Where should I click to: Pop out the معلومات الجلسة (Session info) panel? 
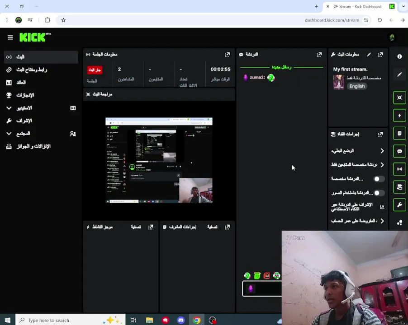pos(227,55)
